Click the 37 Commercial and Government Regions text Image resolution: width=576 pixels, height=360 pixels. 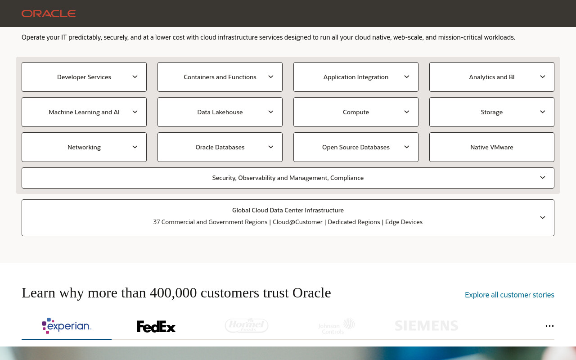point(210,222)
